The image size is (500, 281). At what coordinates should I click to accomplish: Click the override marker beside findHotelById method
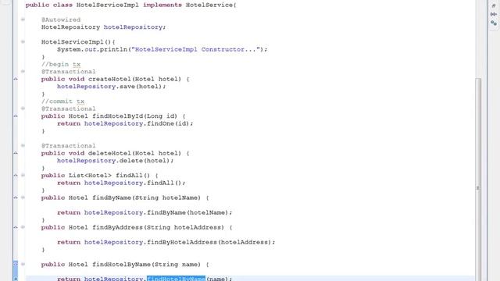click(16, 116)
